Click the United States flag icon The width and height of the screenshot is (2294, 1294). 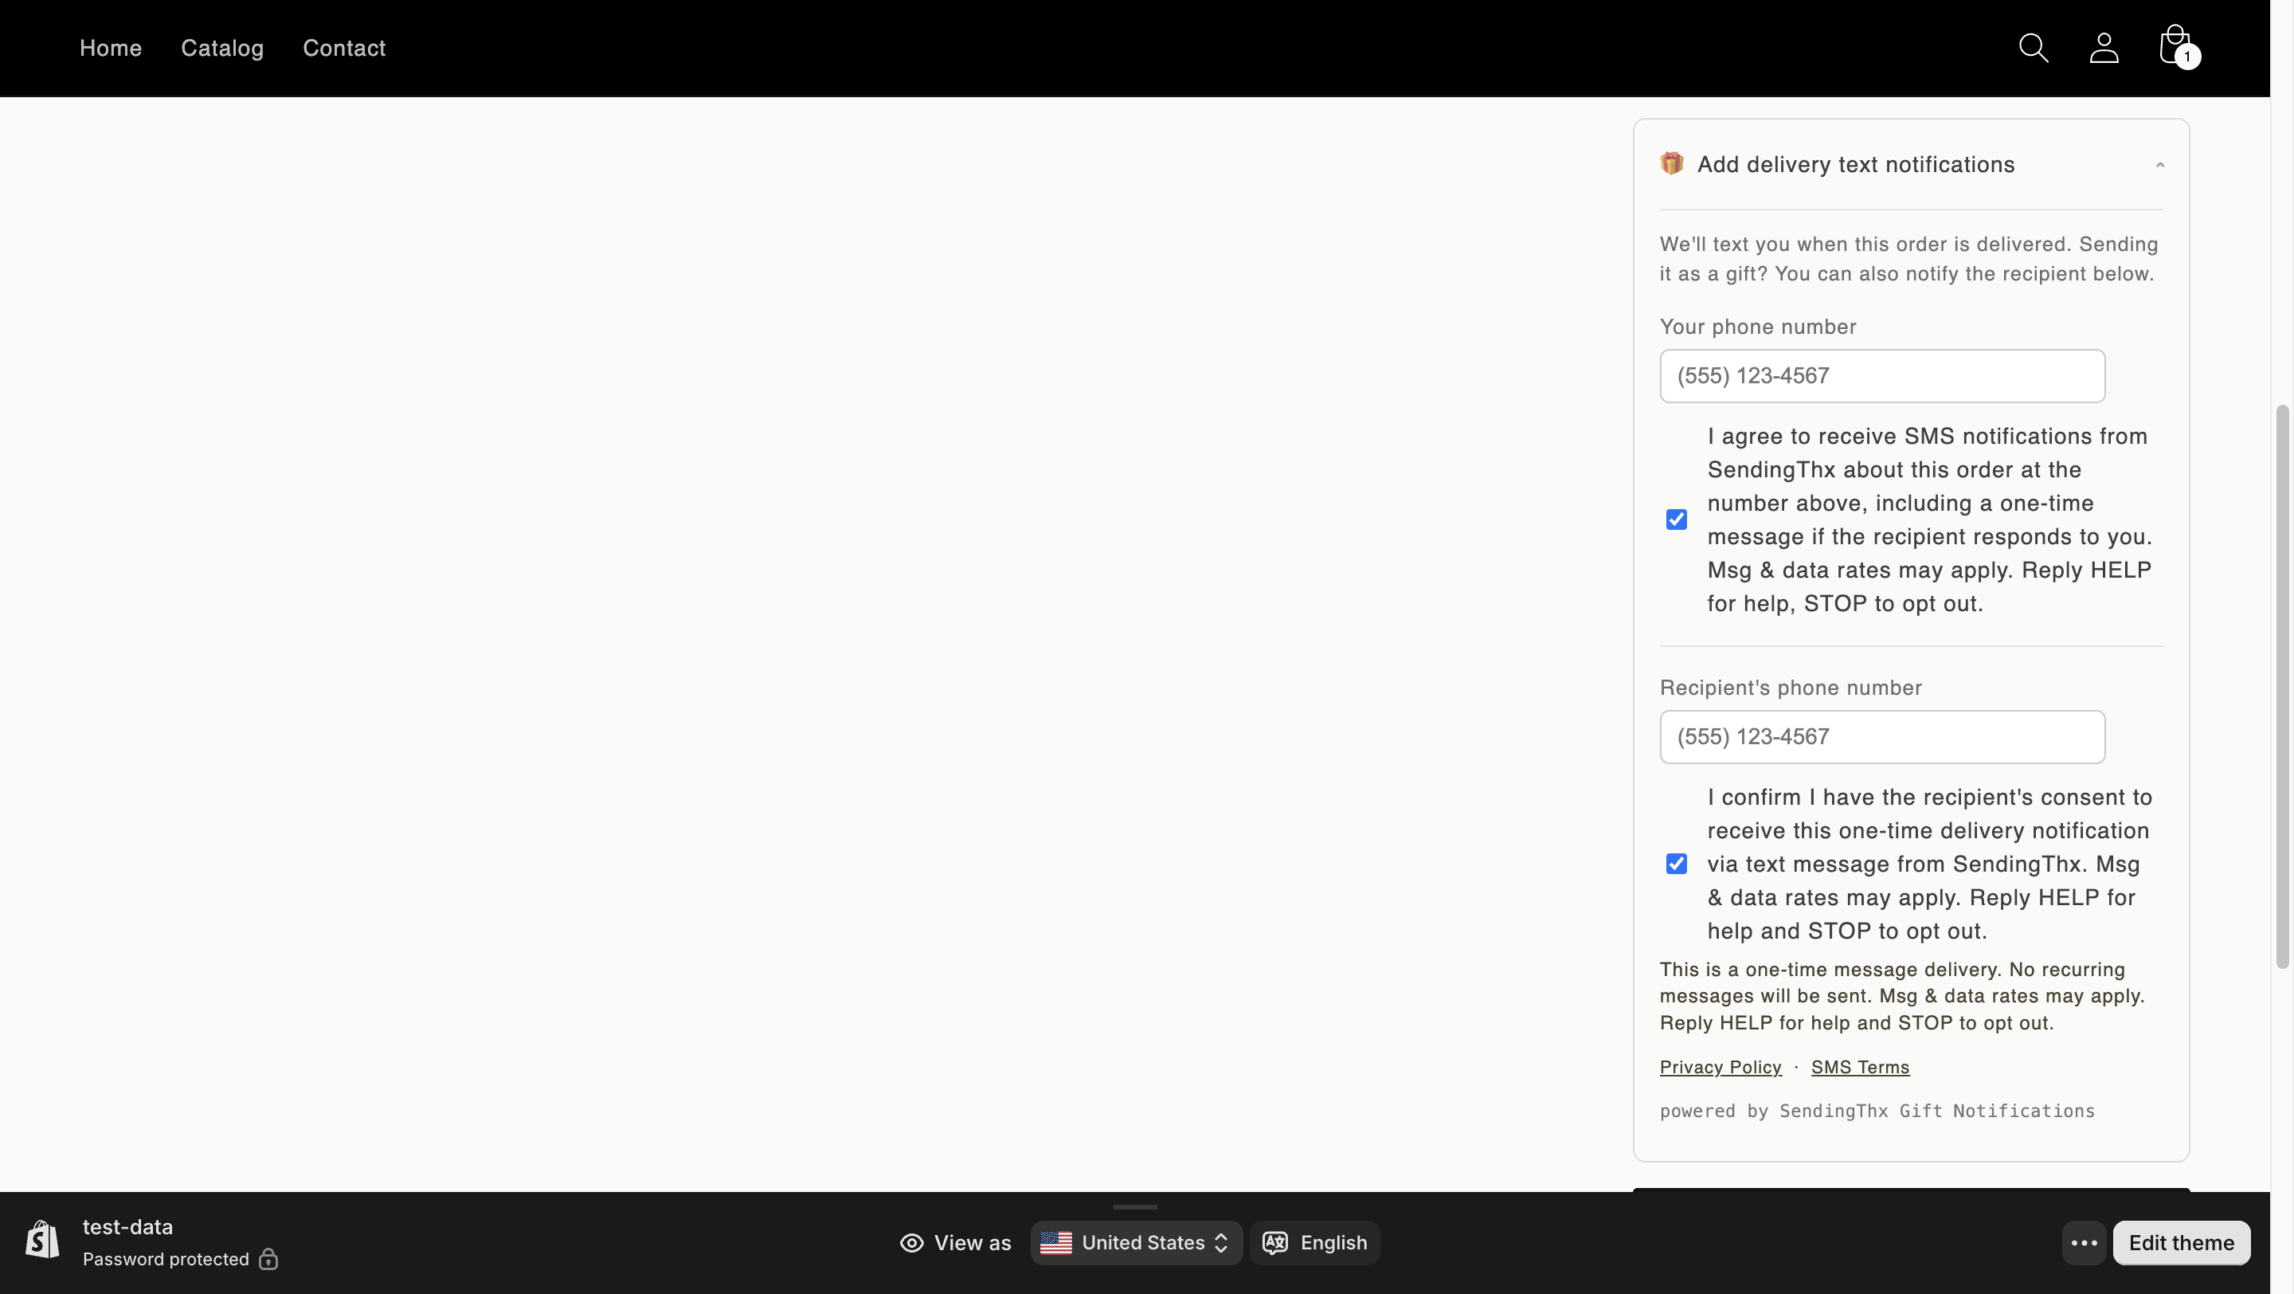coord(1055,1242)
